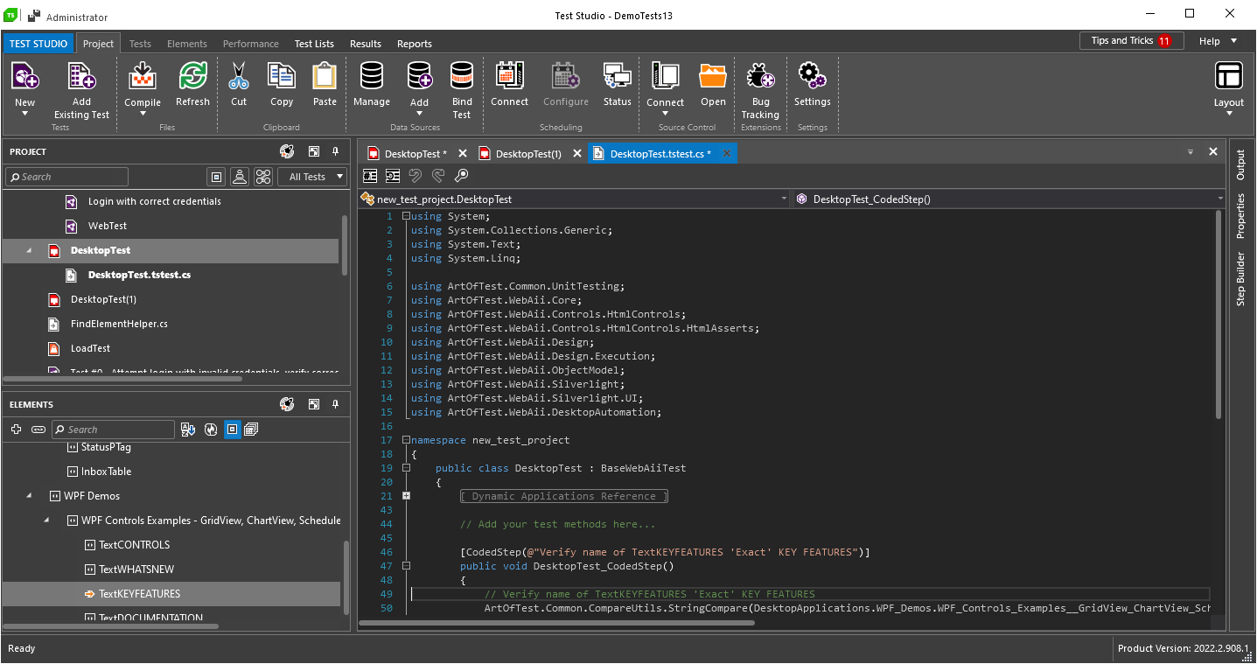The width and height of the screenshot is (1257, 664).
Task: Click the TEST STUDIO button
Action: click(x=38, y=44)
